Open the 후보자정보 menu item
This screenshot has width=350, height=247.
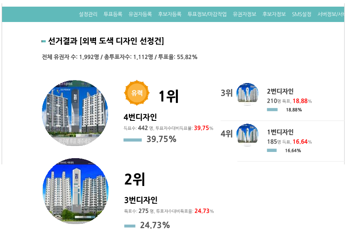pos(274,14)
